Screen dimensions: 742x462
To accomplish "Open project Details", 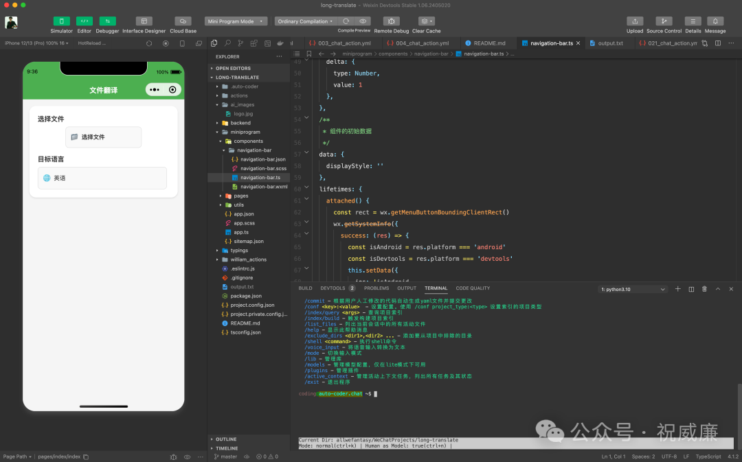I will (693, 21).
